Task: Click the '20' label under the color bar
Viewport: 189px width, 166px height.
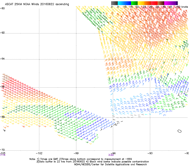Action: point(137,7)
